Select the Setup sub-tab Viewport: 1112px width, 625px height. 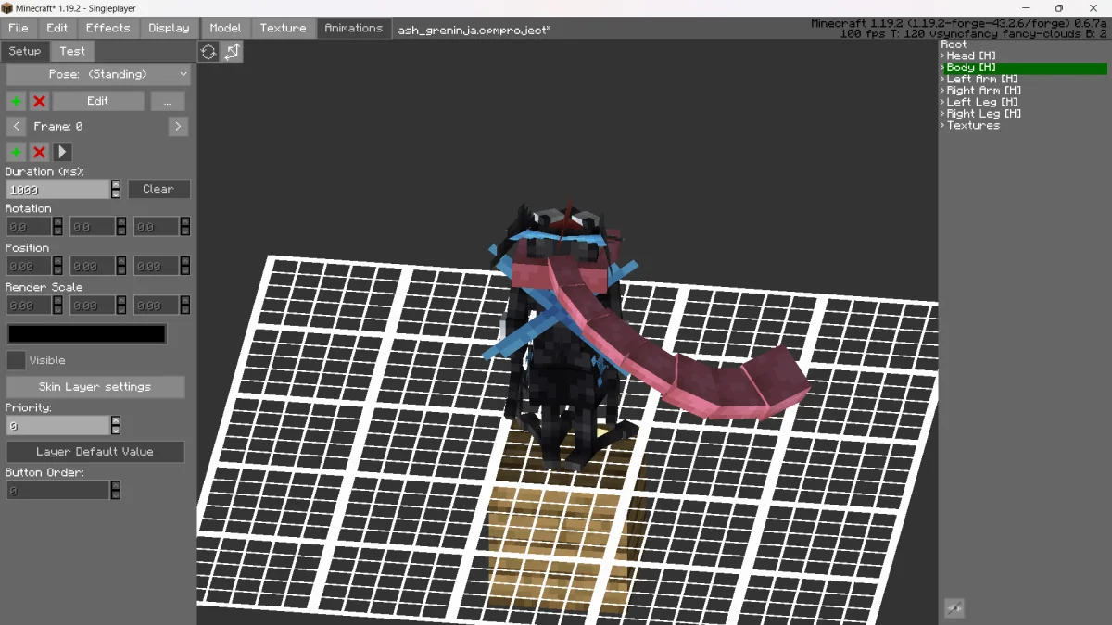(25, 51)
